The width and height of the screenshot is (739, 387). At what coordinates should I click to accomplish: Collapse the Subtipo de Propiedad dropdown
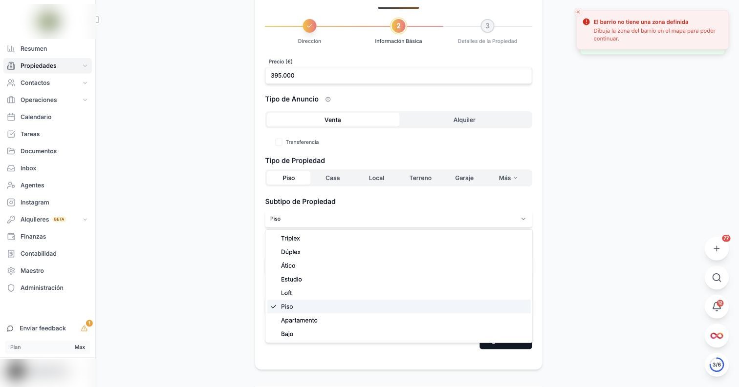coord(398,219)
